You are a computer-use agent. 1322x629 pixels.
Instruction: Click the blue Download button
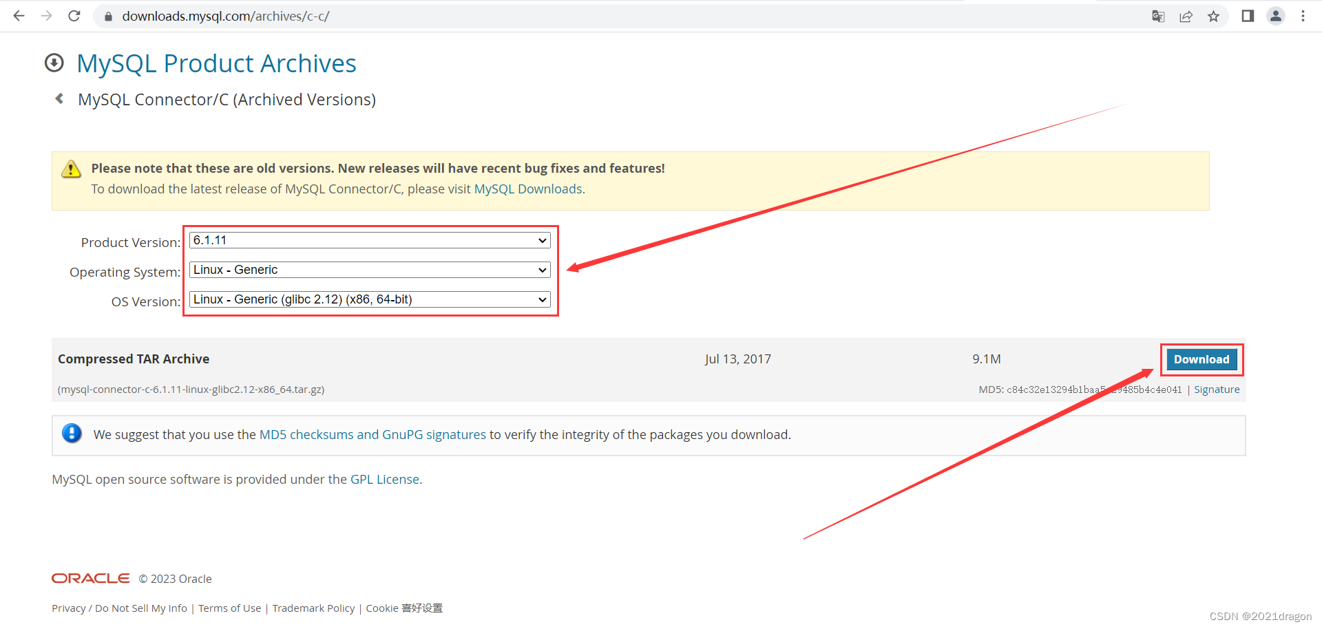(1202, 359)
